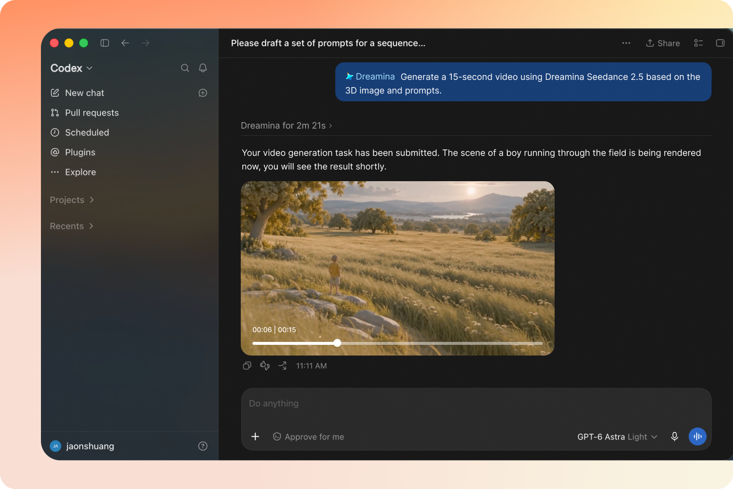Open Pull requests

(85, 113)
